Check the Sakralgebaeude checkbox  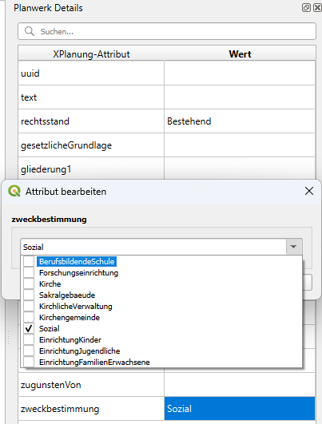29,295
